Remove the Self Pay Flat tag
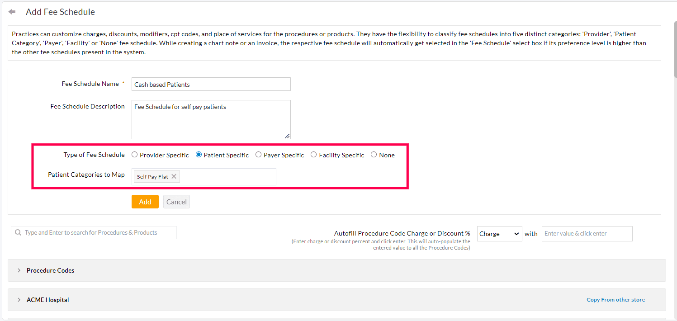 point(174,176)
